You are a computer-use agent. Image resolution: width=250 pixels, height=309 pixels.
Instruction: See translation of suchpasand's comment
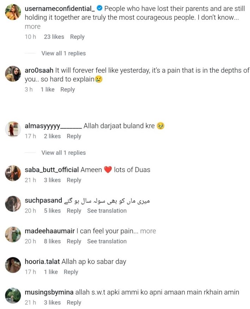point(107,211)
